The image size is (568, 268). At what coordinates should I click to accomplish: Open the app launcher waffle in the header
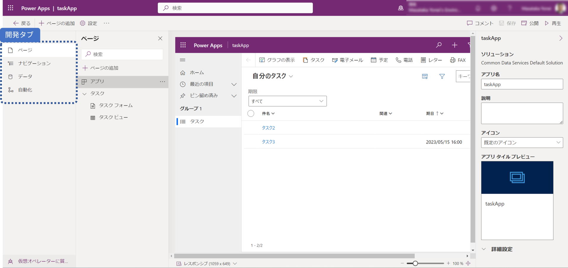click(10, 8)
